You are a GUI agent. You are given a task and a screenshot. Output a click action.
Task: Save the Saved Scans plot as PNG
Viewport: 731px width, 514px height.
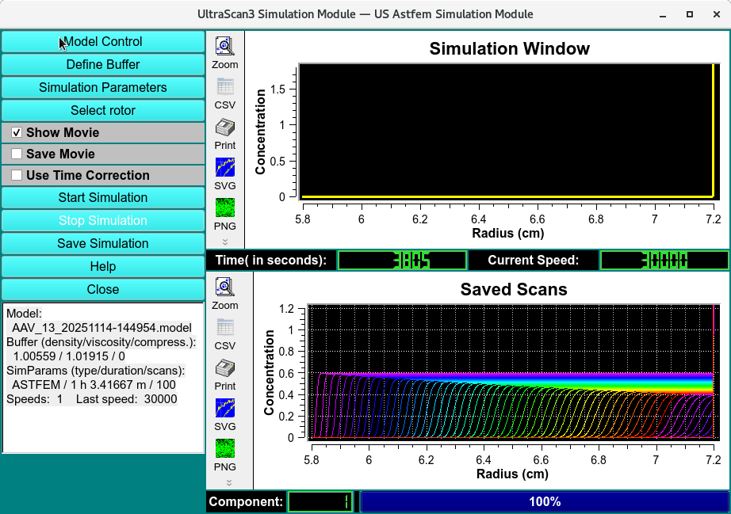pos(224,451)
